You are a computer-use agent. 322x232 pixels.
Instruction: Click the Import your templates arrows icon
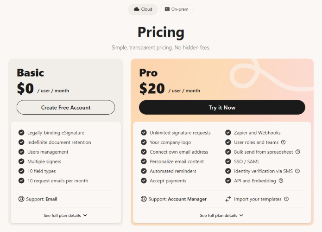point(228,199)
